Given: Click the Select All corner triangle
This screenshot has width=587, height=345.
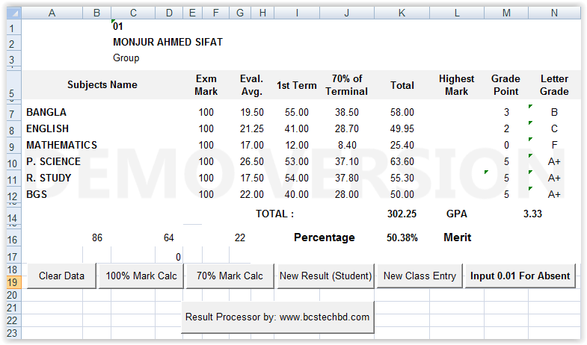Looking at the screenshot, I should pos(14,13).
